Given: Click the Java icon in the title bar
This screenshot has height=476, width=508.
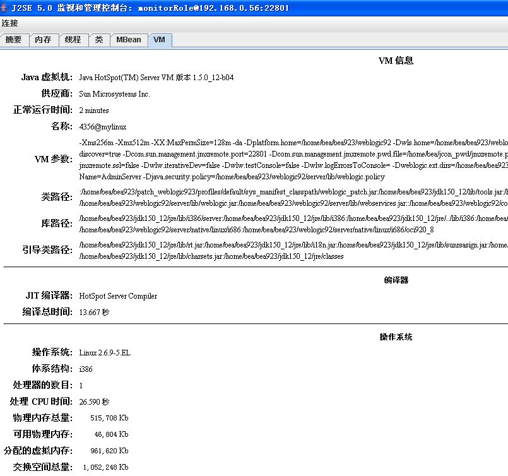Looking at the screenshot, I should (4, 8).
